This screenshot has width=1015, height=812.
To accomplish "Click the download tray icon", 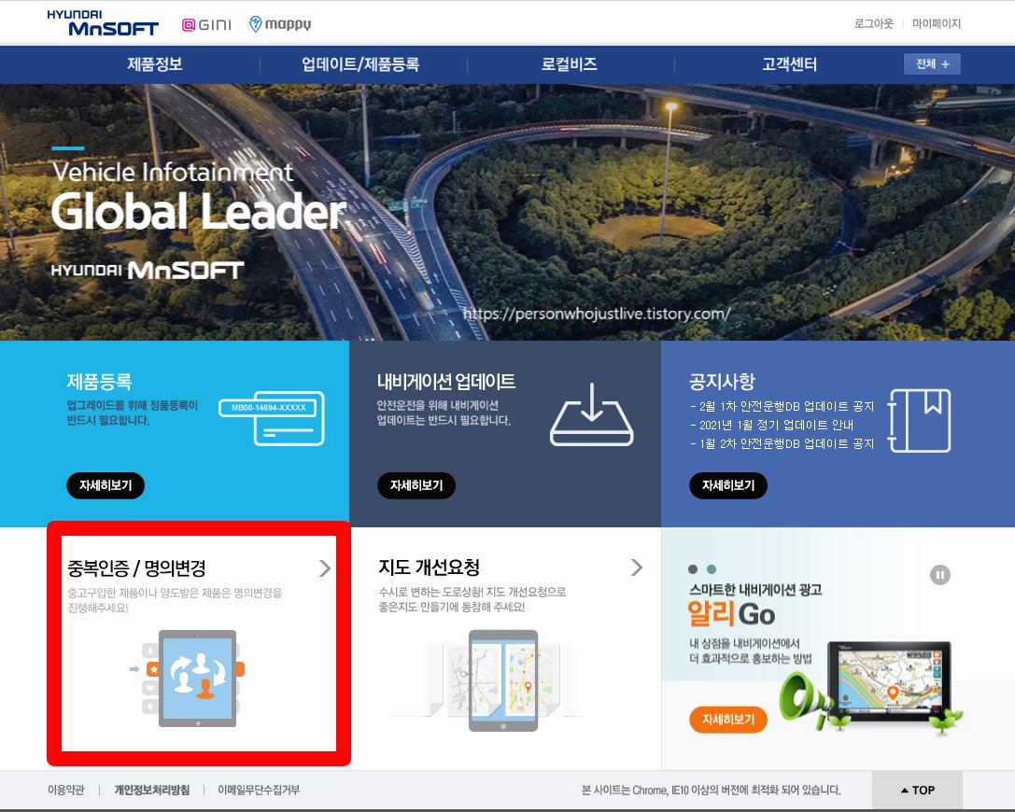I will point(592,414).
